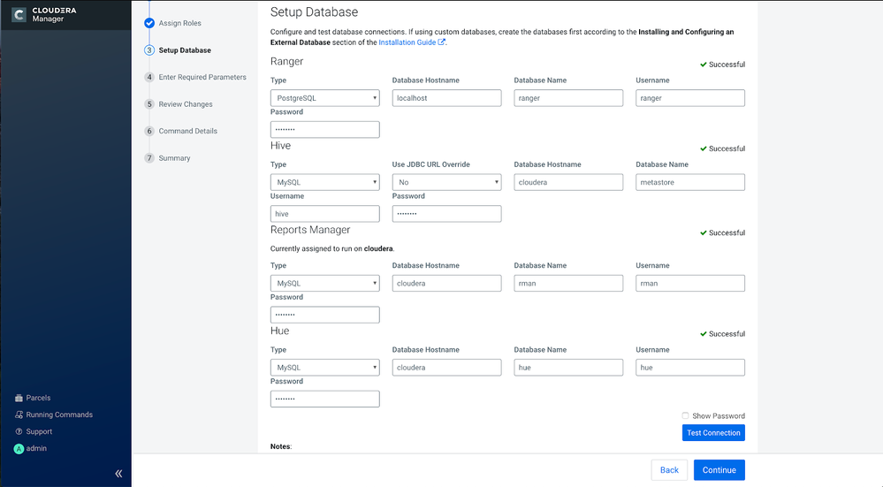Image resolution: width=883 pixels, height=487 pixels.
Task: Open the Installation Guide link
Action: coord(407,42)
